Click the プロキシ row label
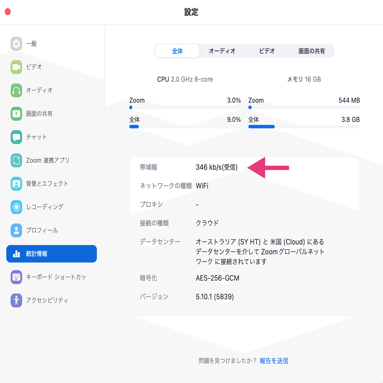Viewport: 383px width, 383px height. (151, 204)
